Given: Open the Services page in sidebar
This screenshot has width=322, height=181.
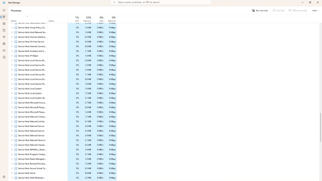Looking at the screenshot, I should (4, 57).
